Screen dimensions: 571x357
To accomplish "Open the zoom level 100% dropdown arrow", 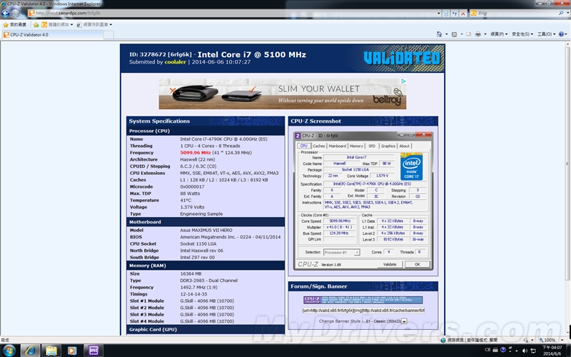I will point(562,340).
